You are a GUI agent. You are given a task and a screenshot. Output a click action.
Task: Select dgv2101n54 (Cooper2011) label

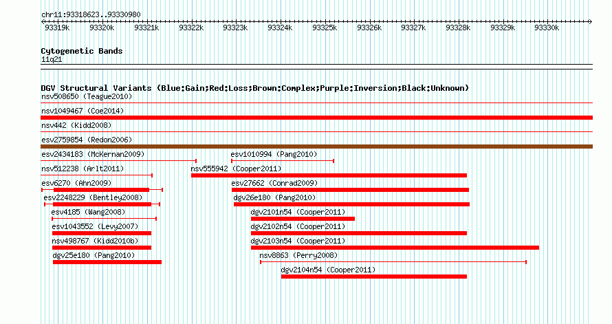pos(298,212)
